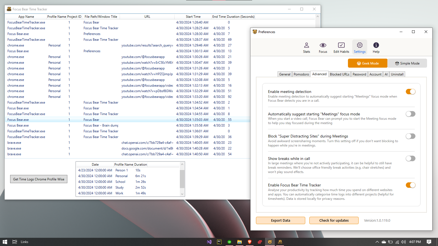This screenshot has width=438, height=246.
Task: Click Focus Bear app icon in taskbar
Action: [270, 242]
